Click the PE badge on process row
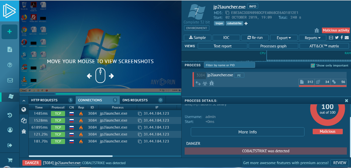This screenshot has height=168, width=351. tap(239, 75)
